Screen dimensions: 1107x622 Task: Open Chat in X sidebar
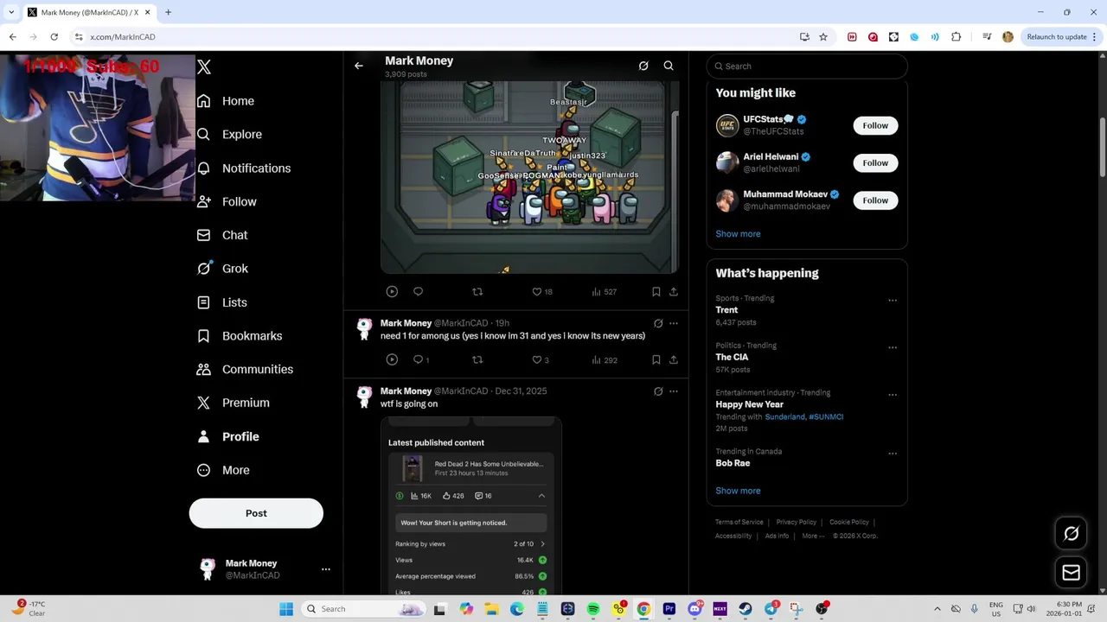click(x=222, y=235)
